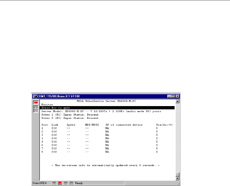Click the 'Traffic(%)' column header

tap(164, 125)
